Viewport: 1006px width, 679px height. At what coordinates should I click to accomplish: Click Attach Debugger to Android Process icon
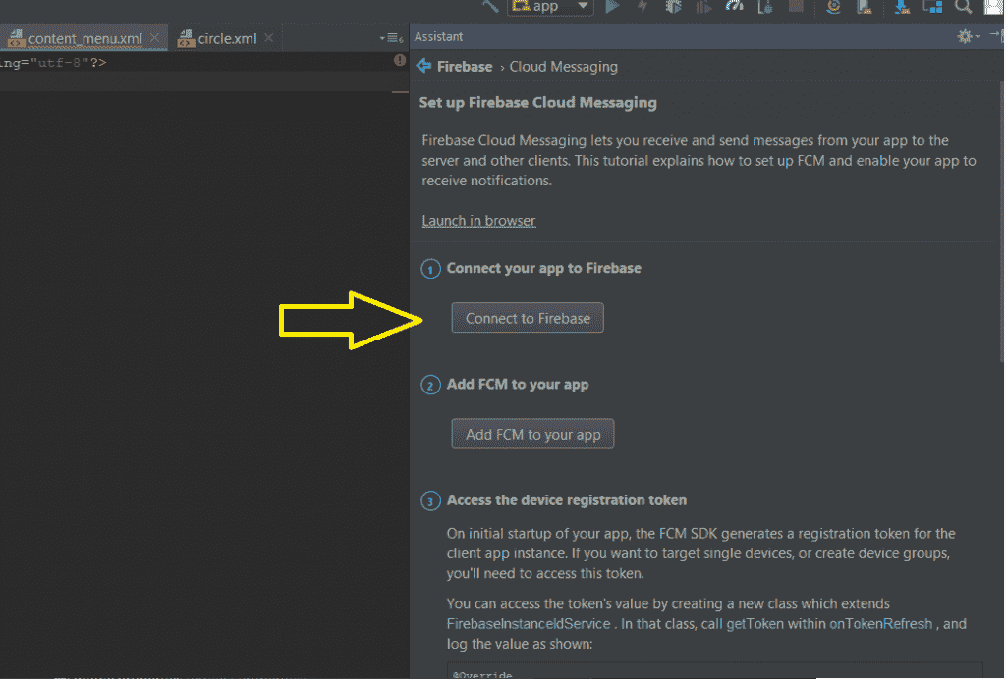765,7
